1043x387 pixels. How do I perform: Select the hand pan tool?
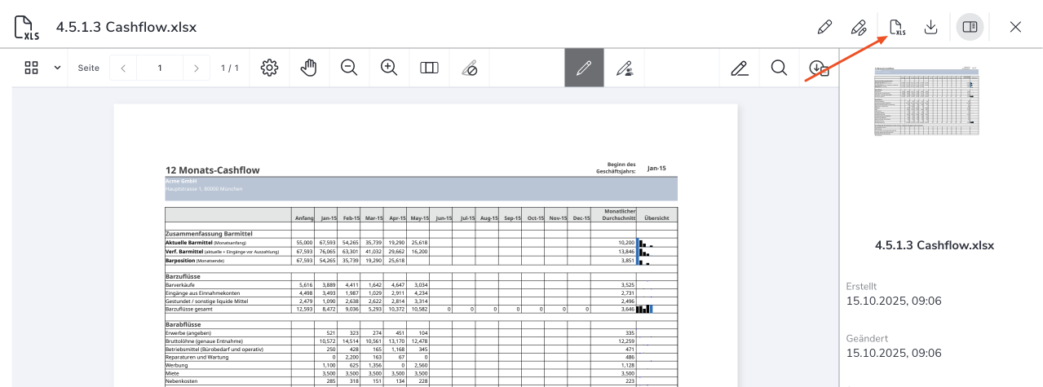coord(308,68)
